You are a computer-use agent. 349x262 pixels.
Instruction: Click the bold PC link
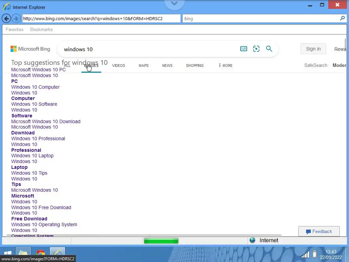point(14,81)
